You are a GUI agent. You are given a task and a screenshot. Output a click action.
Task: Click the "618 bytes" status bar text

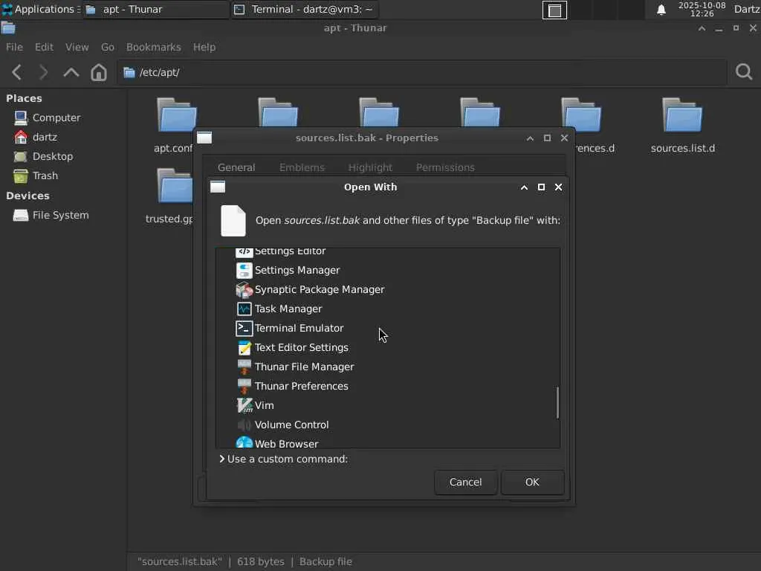tap(261, 562)
